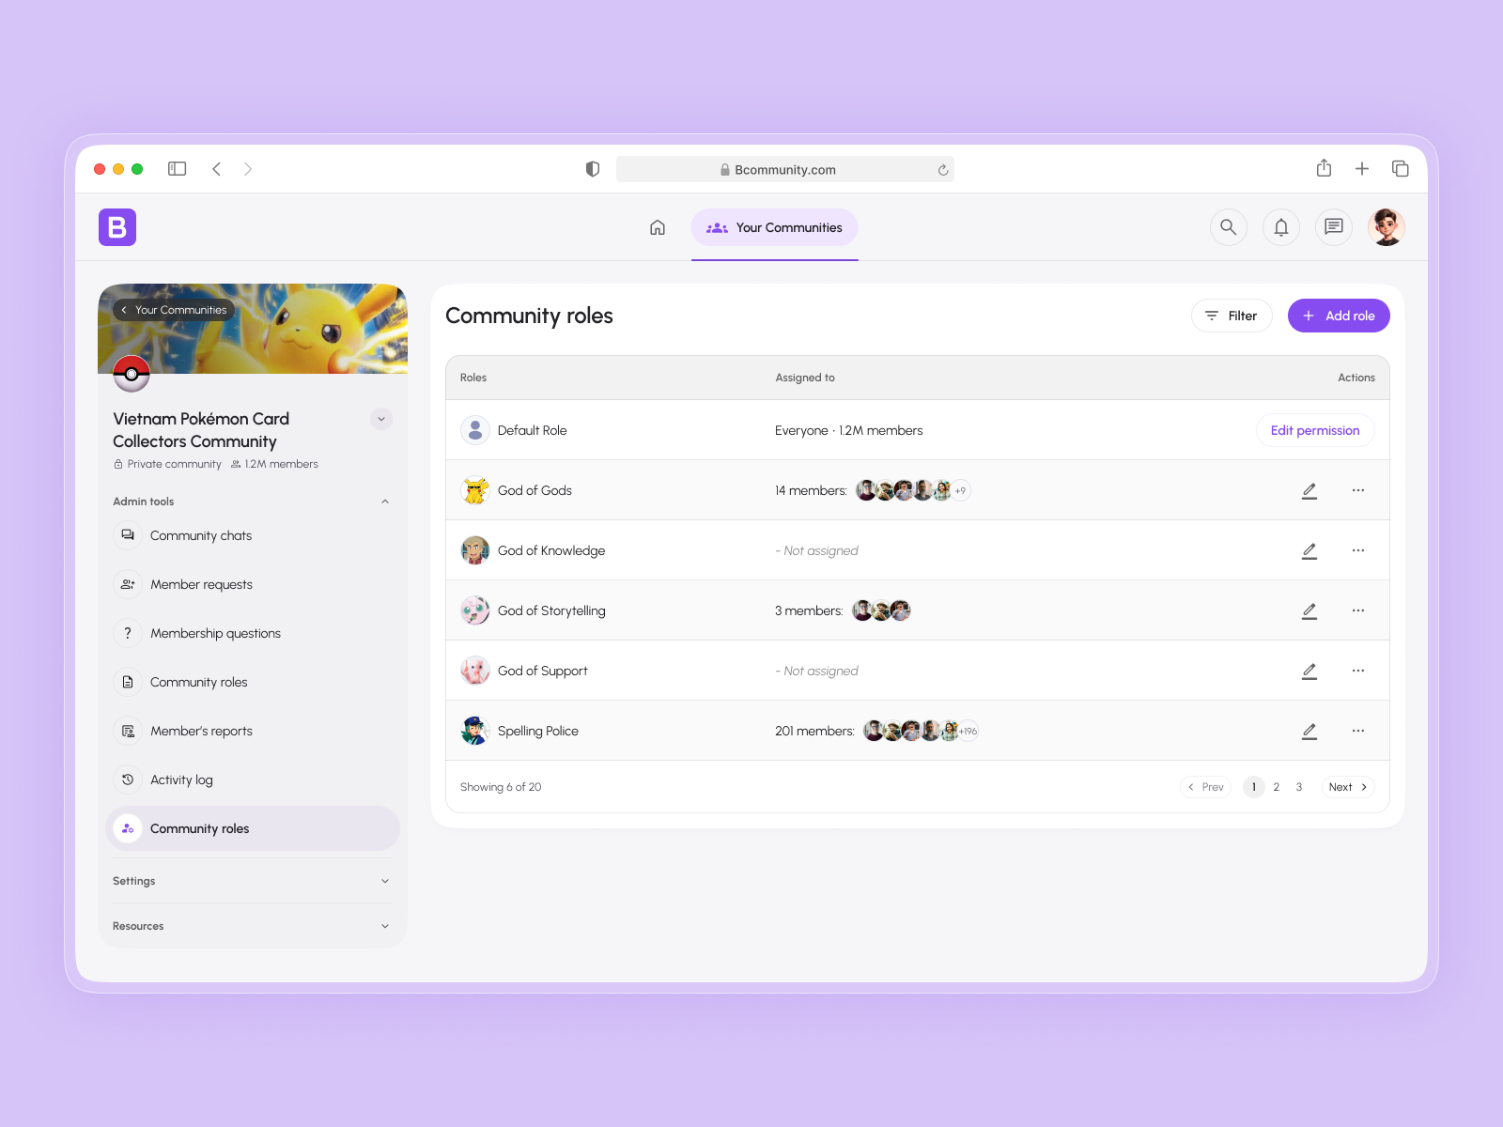Screen dimensions: 1503x1127
Task: Open the community name dropdown chevron
Action: pos(381,419)
